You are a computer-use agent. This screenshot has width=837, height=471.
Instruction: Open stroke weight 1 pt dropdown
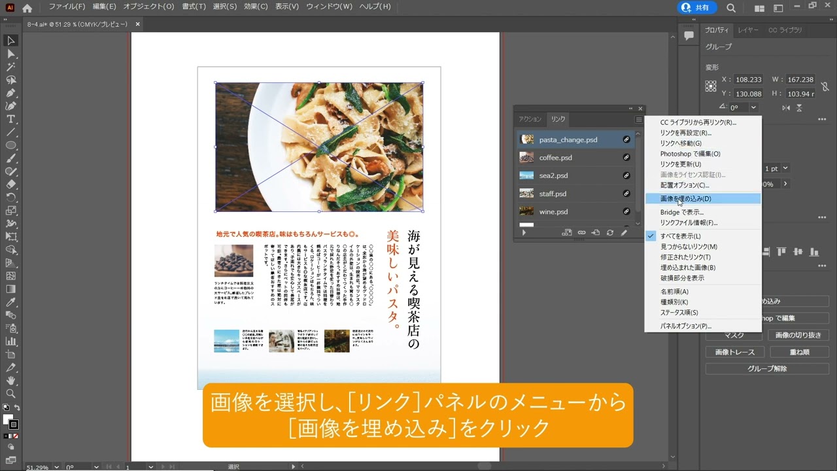(x=785, y=168)
